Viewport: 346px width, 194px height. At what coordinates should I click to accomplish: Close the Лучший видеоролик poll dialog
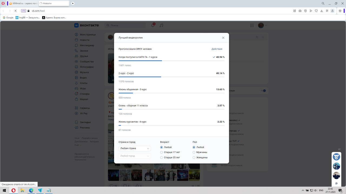[223, 38]
